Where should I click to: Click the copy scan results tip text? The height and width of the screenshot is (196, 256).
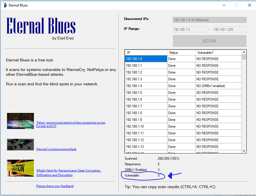pos(170,187)
